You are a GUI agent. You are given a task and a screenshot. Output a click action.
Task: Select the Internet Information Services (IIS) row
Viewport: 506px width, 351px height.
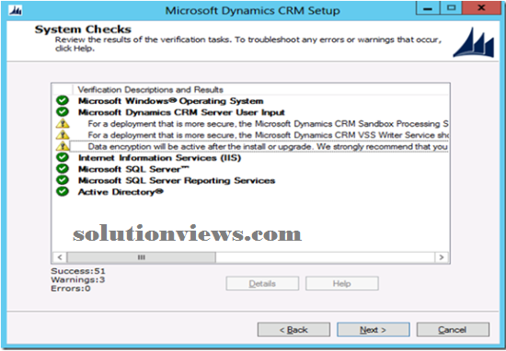coord(160,158)
